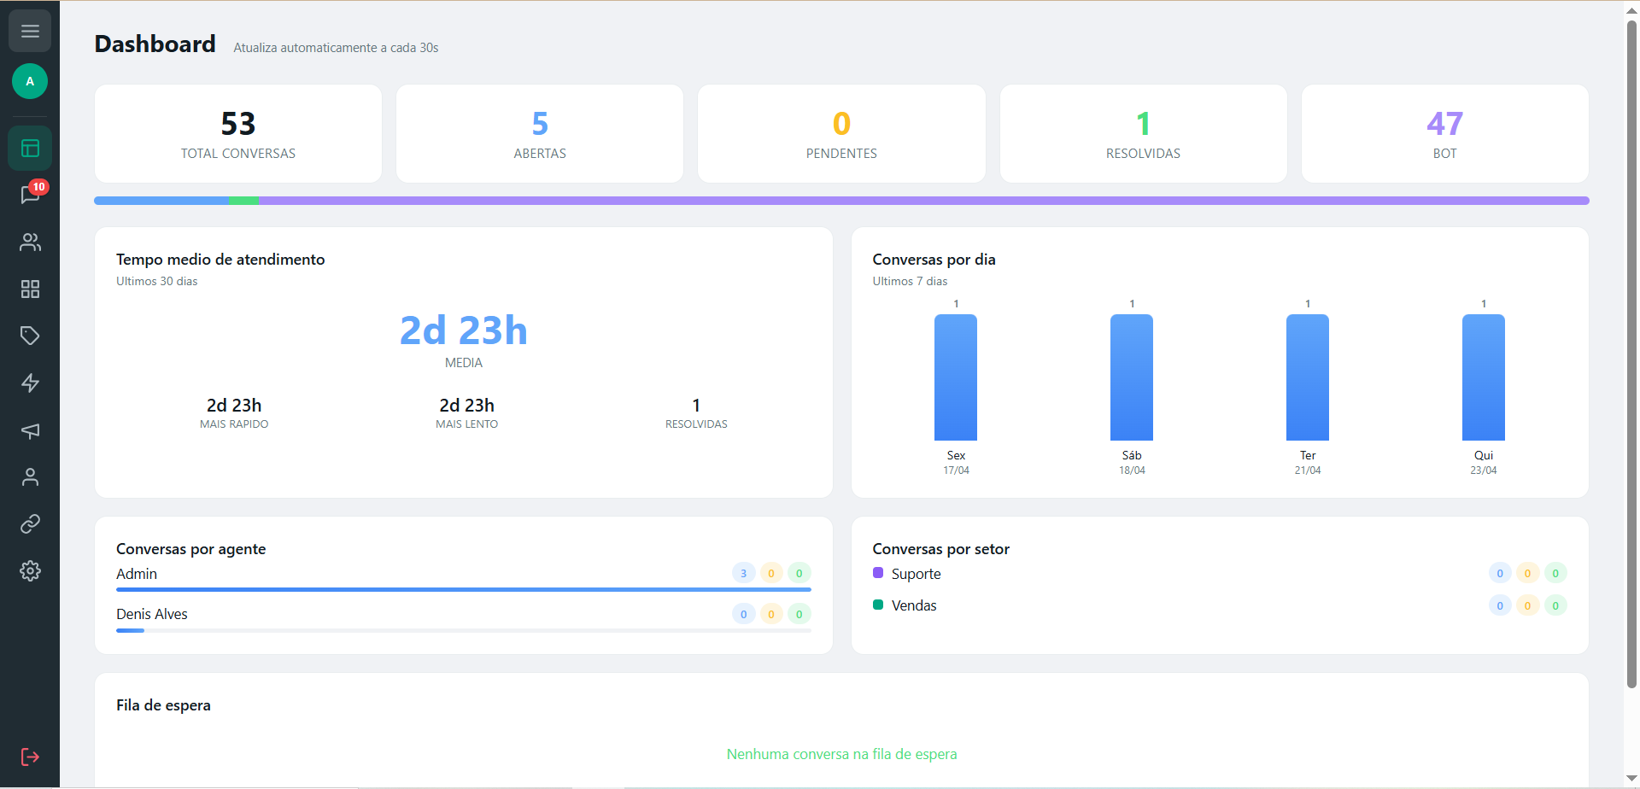Toggle the sidebar with the hamburger menu

(x=30, y=31)
